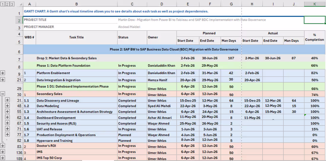Click the Drop 1: Market Data & Secondary Sales cell
The image size is (326, 161).
pyautogui.click(x=76, y=58)
